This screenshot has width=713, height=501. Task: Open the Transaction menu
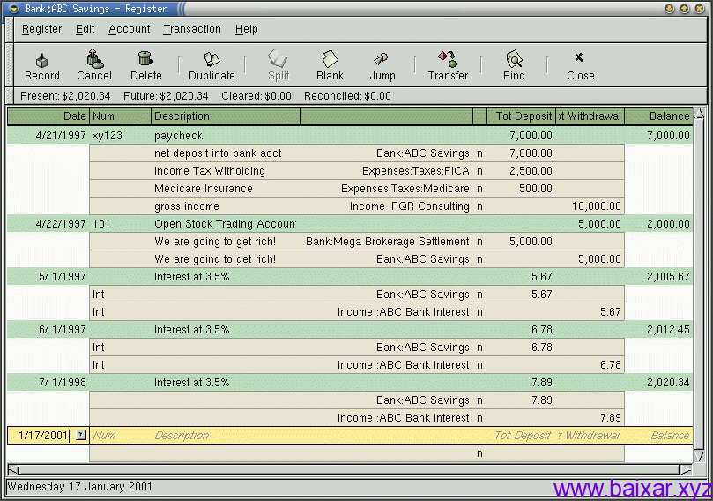192,29
